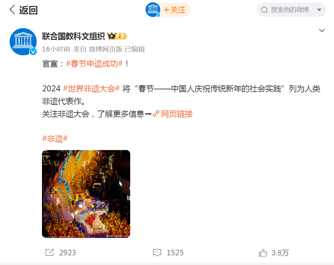Open the dragon lantern photo thumbnail
This screenshot has width=334, height=265.
(86, 194)
